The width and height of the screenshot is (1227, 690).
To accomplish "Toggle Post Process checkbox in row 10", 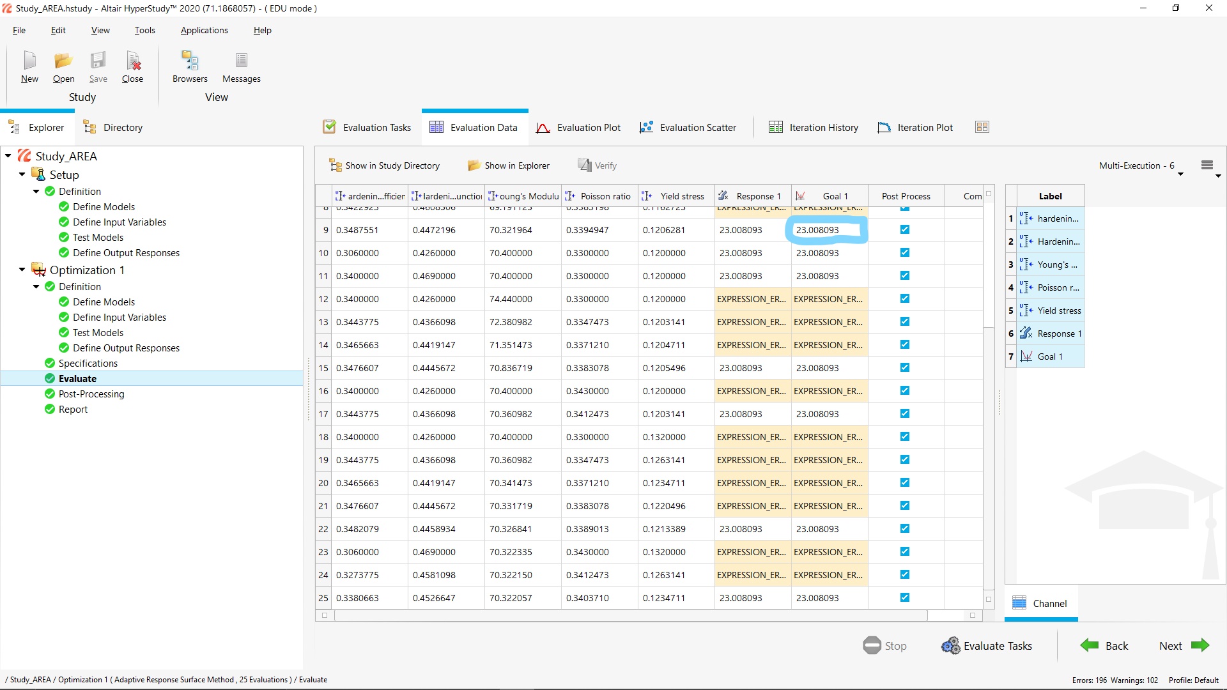I will point(905,252).
